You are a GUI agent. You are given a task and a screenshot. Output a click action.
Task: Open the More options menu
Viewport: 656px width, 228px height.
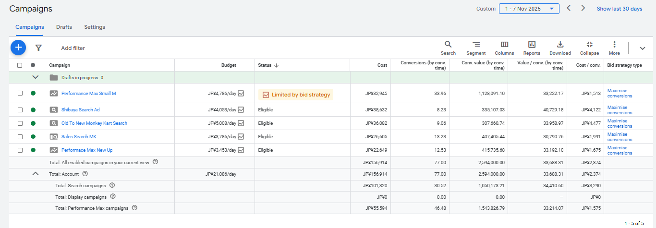tap(614, 48)
